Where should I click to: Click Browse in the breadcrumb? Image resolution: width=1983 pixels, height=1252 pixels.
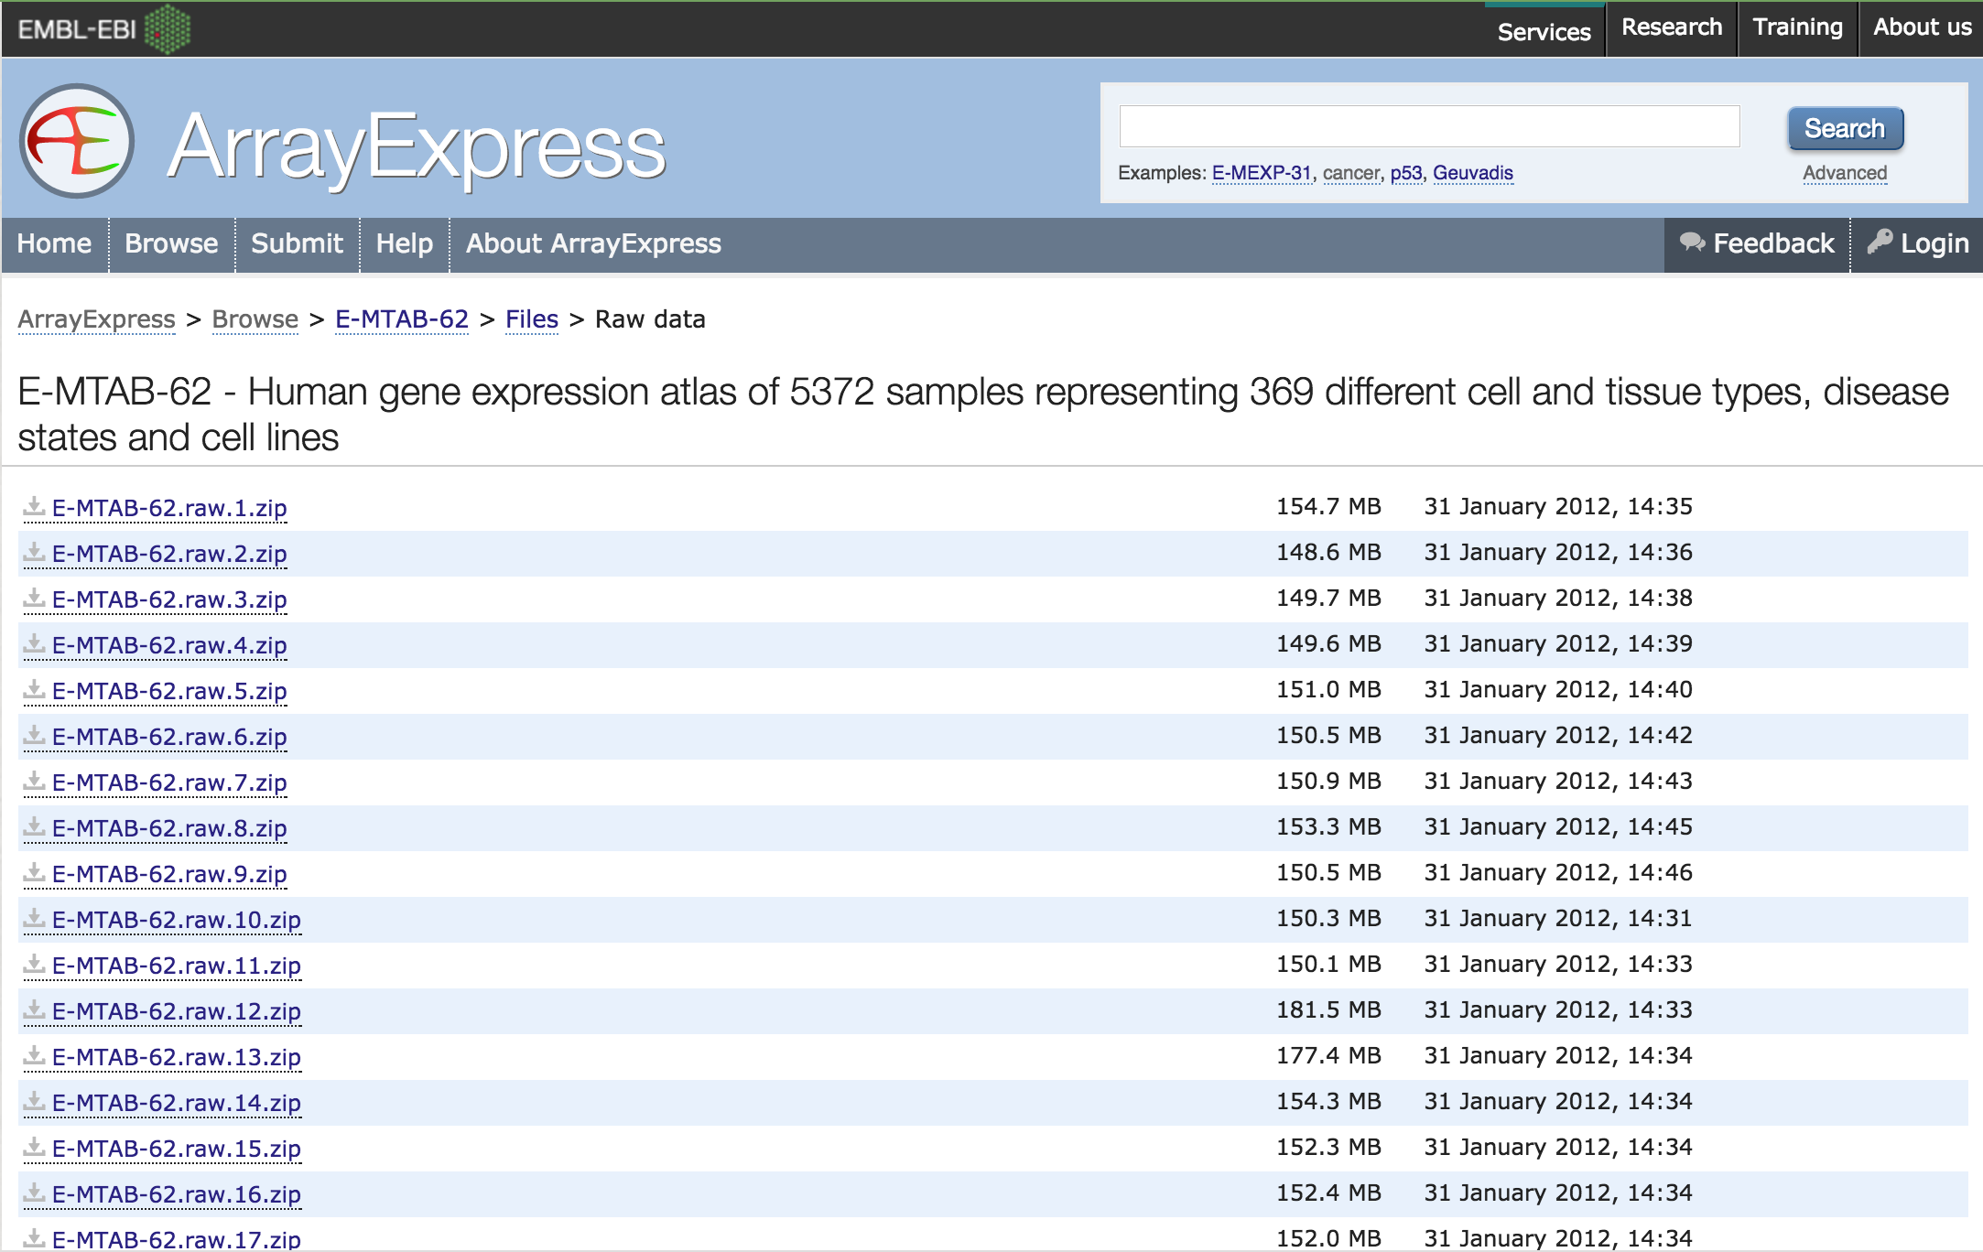point(255,319)
